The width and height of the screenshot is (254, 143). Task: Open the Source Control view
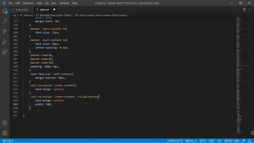point(5,31)
